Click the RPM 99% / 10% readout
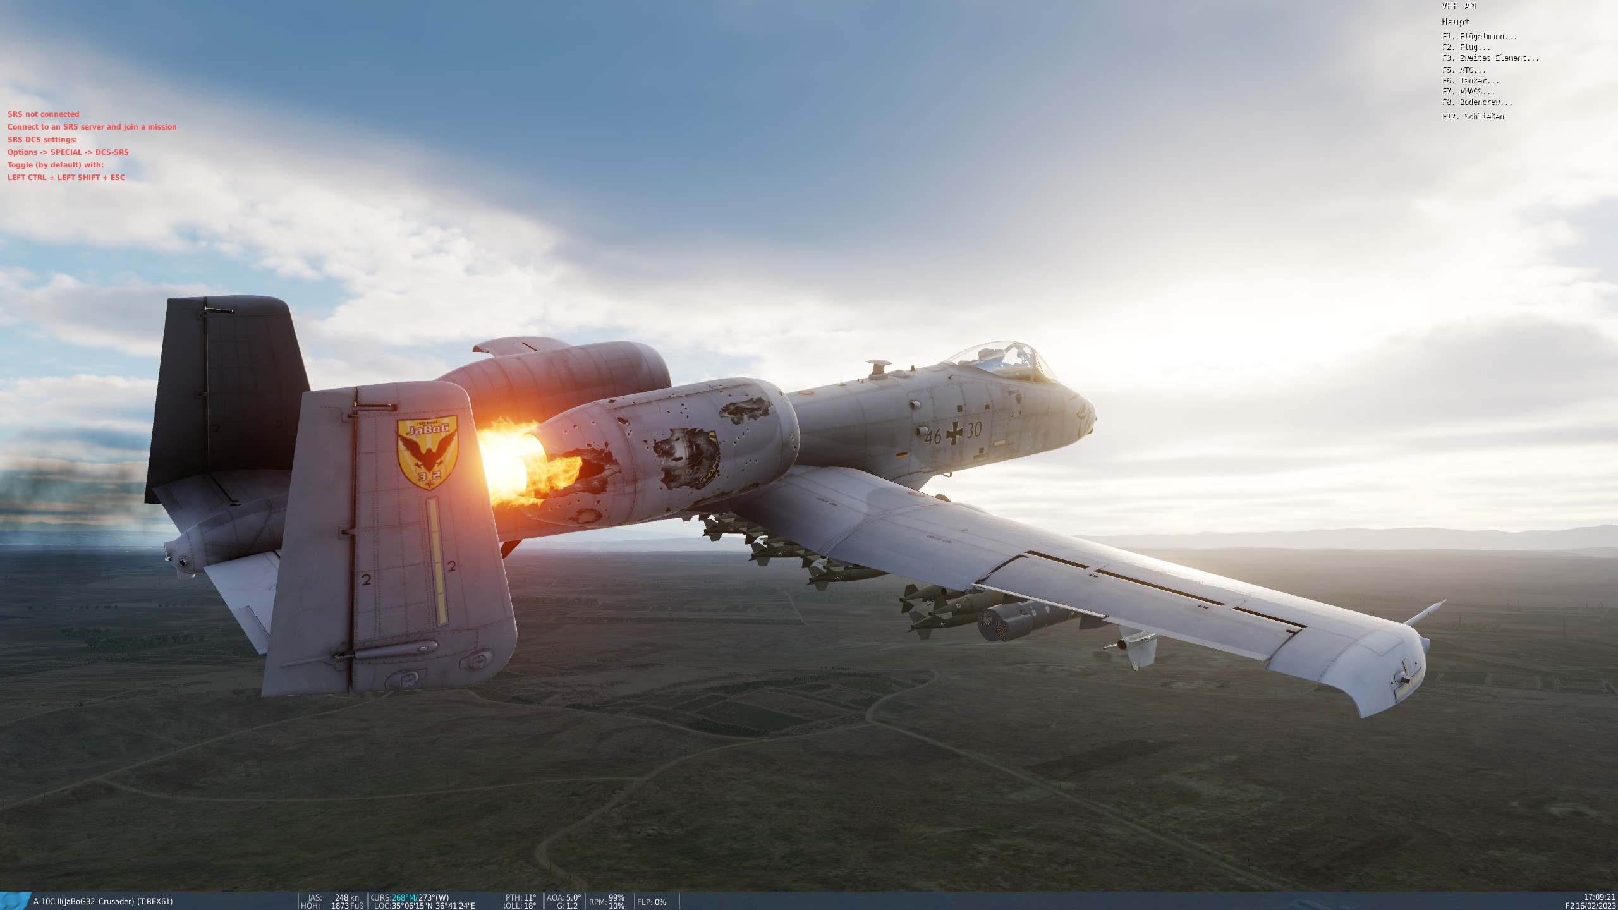 [607, 902]
